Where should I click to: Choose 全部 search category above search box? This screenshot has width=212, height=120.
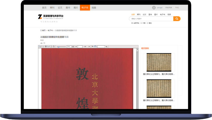[133, 14]
